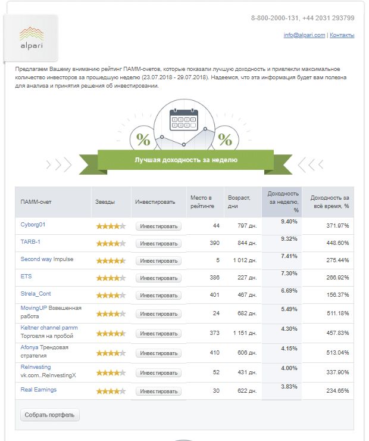Screen dimensions: 369x441
Task: Open the info@alpari.com email link
Action: tap(304, 35)
